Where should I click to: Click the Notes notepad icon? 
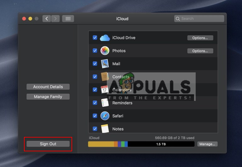click(105, 129)
